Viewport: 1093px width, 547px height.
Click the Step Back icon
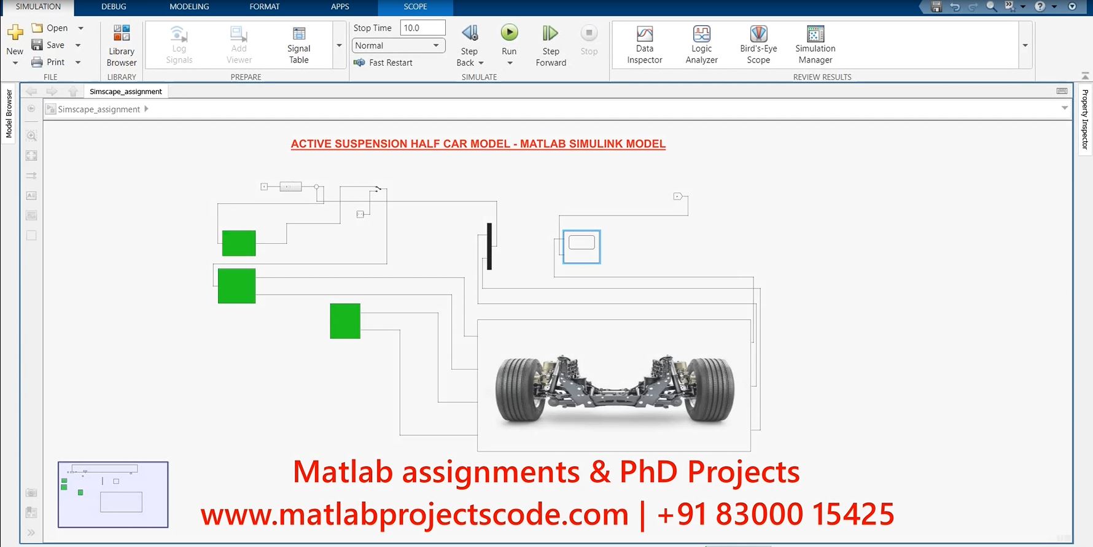click(x=470, y=33)
